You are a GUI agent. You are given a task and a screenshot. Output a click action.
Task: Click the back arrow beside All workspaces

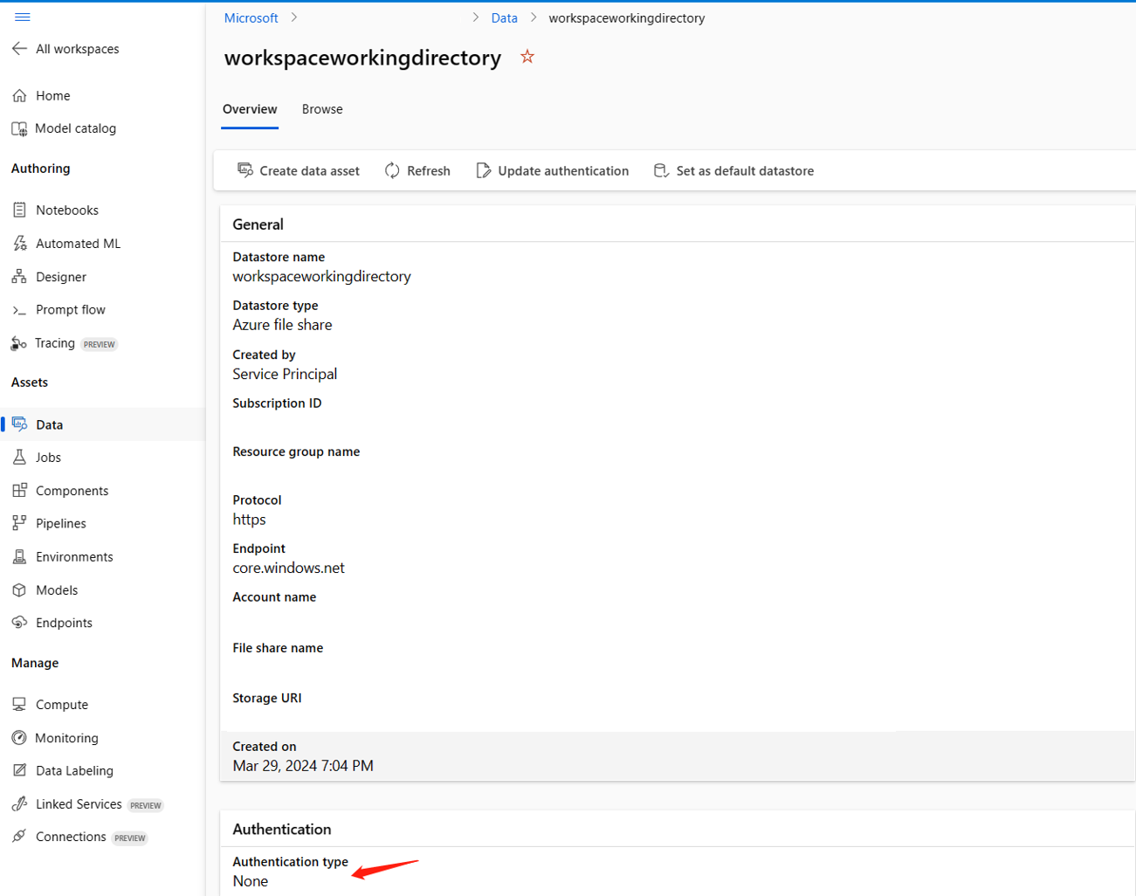point(19,49)
